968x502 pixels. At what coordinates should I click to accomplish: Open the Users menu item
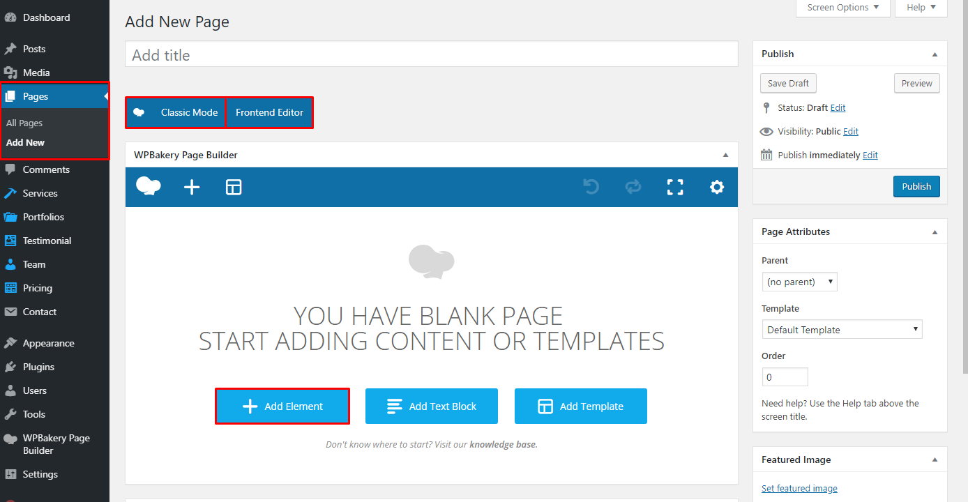(x=54, y=390)
